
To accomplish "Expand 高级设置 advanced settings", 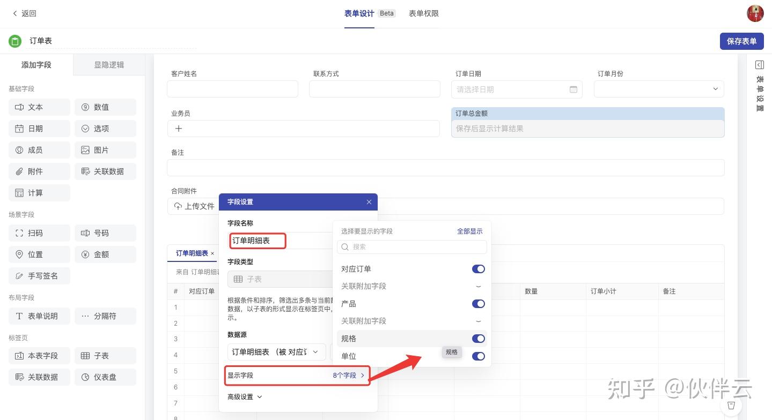I will click(x=245, y=397).
